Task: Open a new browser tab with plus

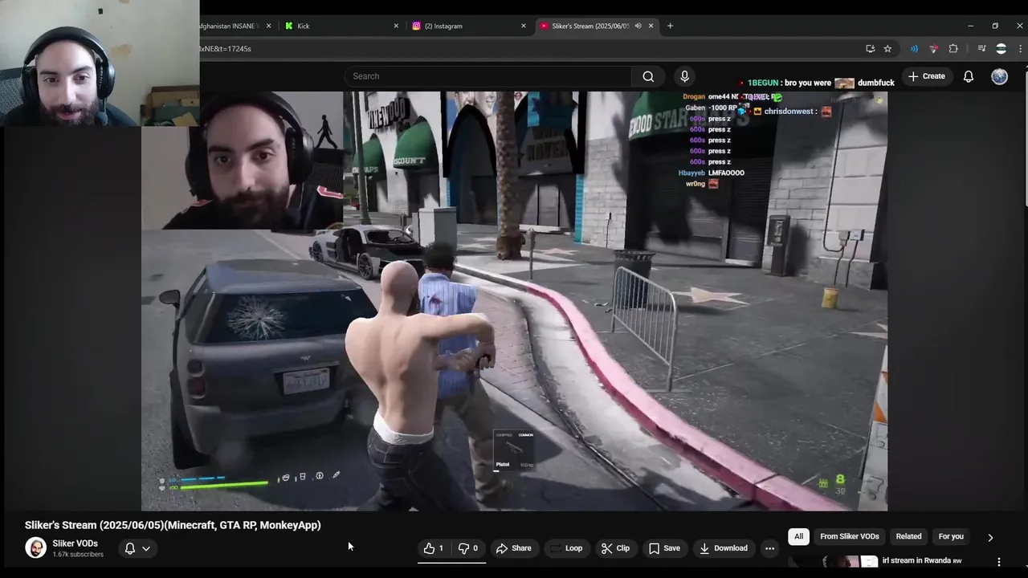Action: pyautogui.click(x=670, y=26)
